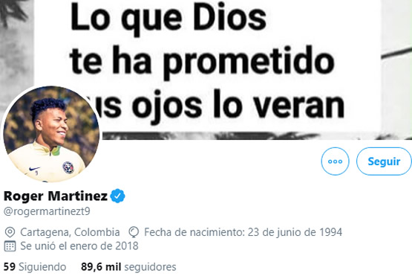Click the three-dot more options button
Image resolution: width=412 pixels, height=279 pixels.
(x=335, y=161)
